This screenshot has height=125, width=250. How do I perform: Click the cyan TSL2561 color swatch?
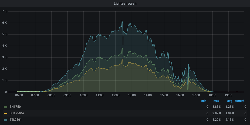tap(5, 120)
